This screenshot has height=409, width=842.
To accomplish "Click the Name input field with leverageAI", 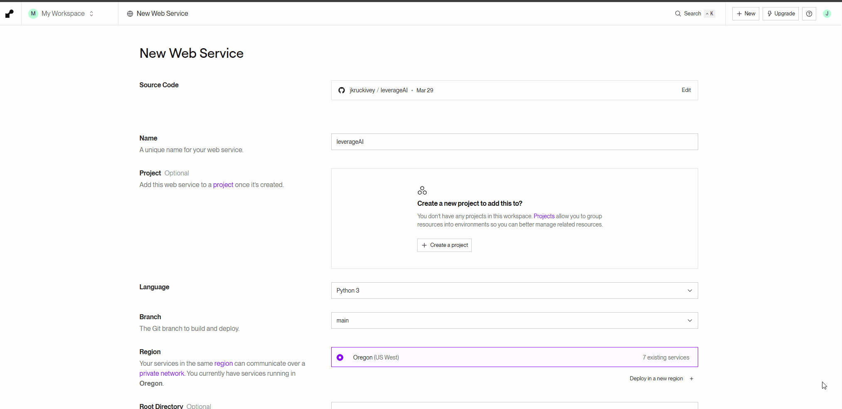I will (x=515, y=142).
